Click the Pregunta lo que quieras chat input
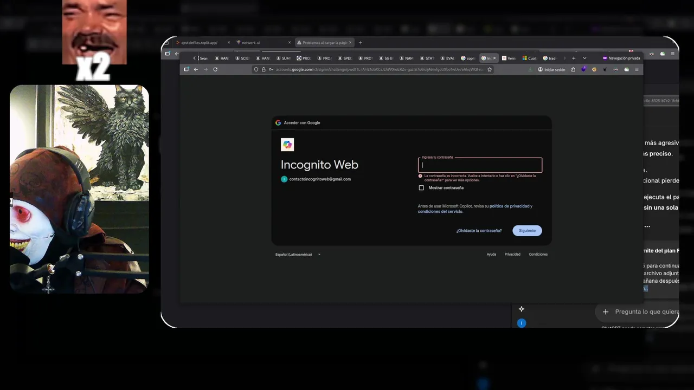 click(647, 311)
